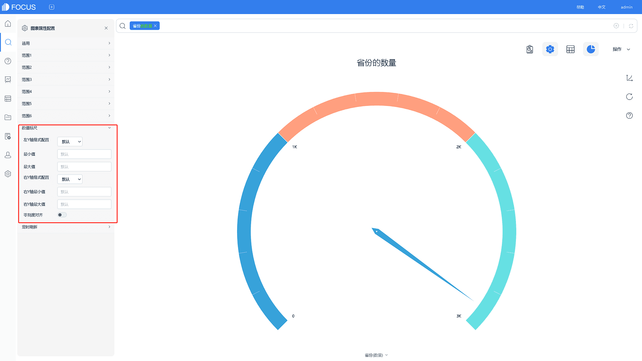Close the 图表属性配置 panel
This screenshot has width=642, height=361.
point(106,28)
